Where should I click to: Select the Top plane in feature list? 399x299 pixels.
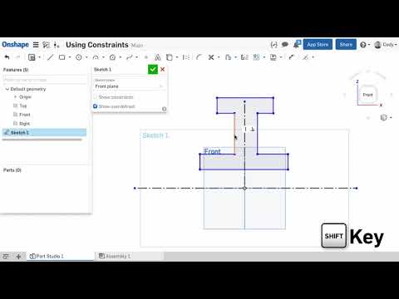(x=23, y=105)
